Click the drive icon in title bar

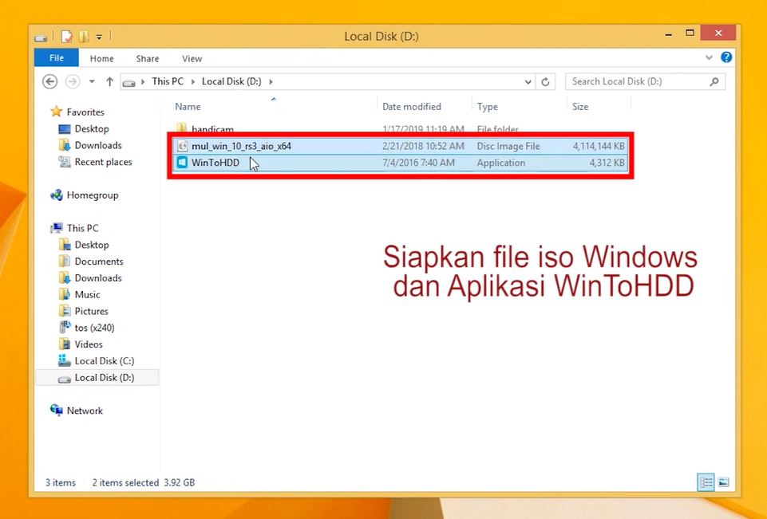click(x=41, y=37)
